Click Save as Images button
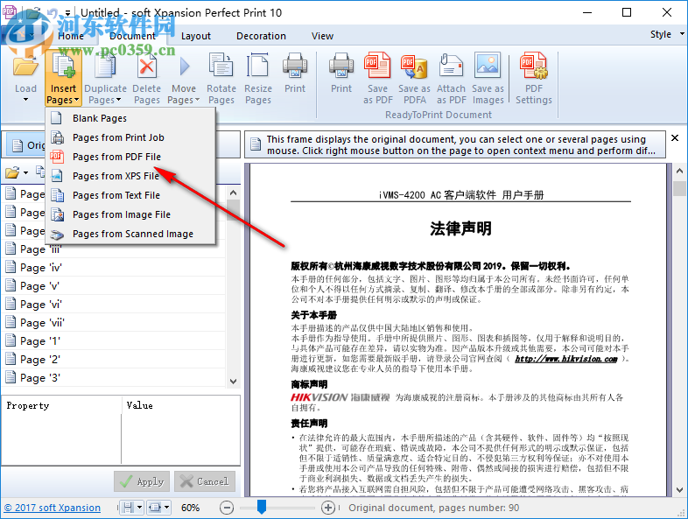This screenshot has width=688, height=519. pos(488,78)
